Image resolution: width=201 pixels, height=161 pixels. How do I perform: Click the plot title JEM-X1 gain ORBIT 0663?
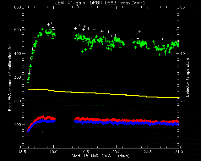pyautogui.click(x=86, y=3)
